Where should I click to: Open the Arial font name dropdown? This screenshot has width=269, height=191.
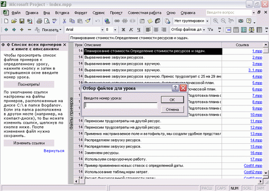(102, 30)
